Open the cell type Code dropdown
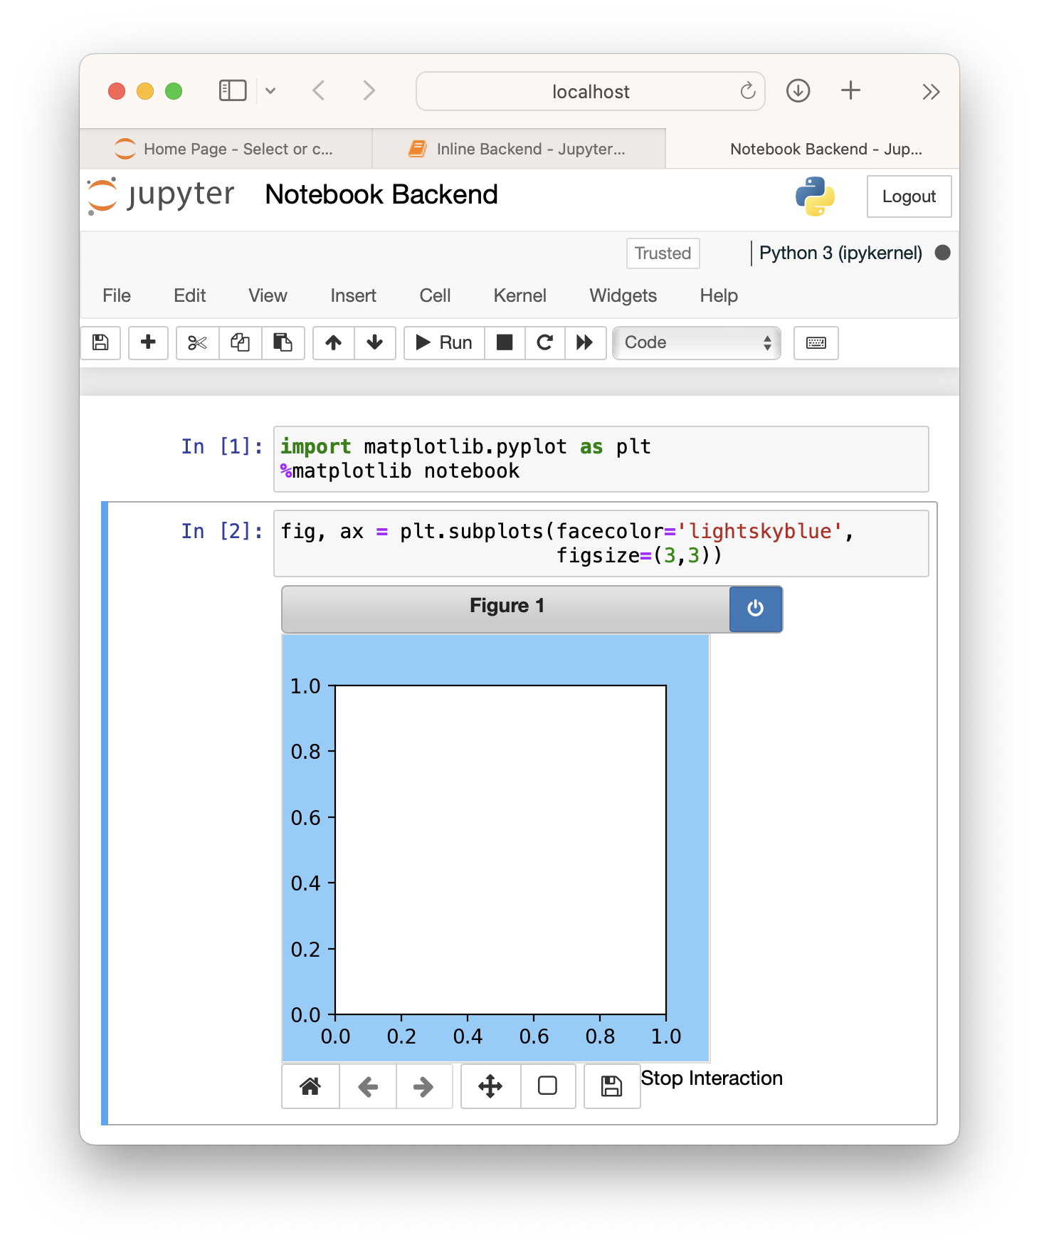1039x1250 pixels. point(696,342)
